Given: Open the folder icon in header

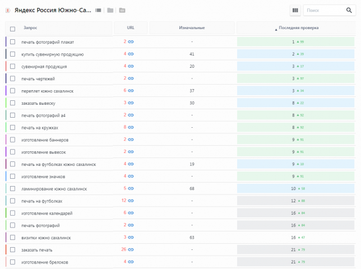Looking at the screenshot, I should pyautogui.click(x=110, y=10).
